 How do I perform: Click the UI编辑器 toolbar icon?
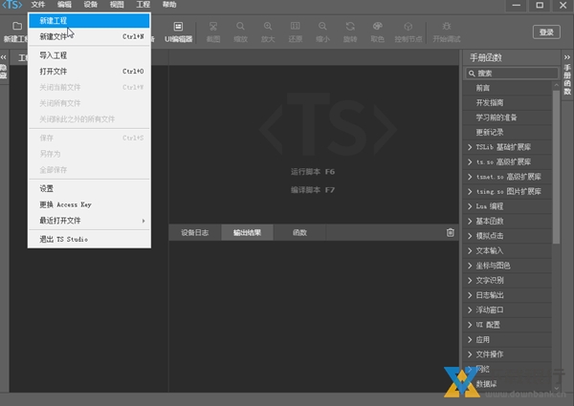click(179, 32)
